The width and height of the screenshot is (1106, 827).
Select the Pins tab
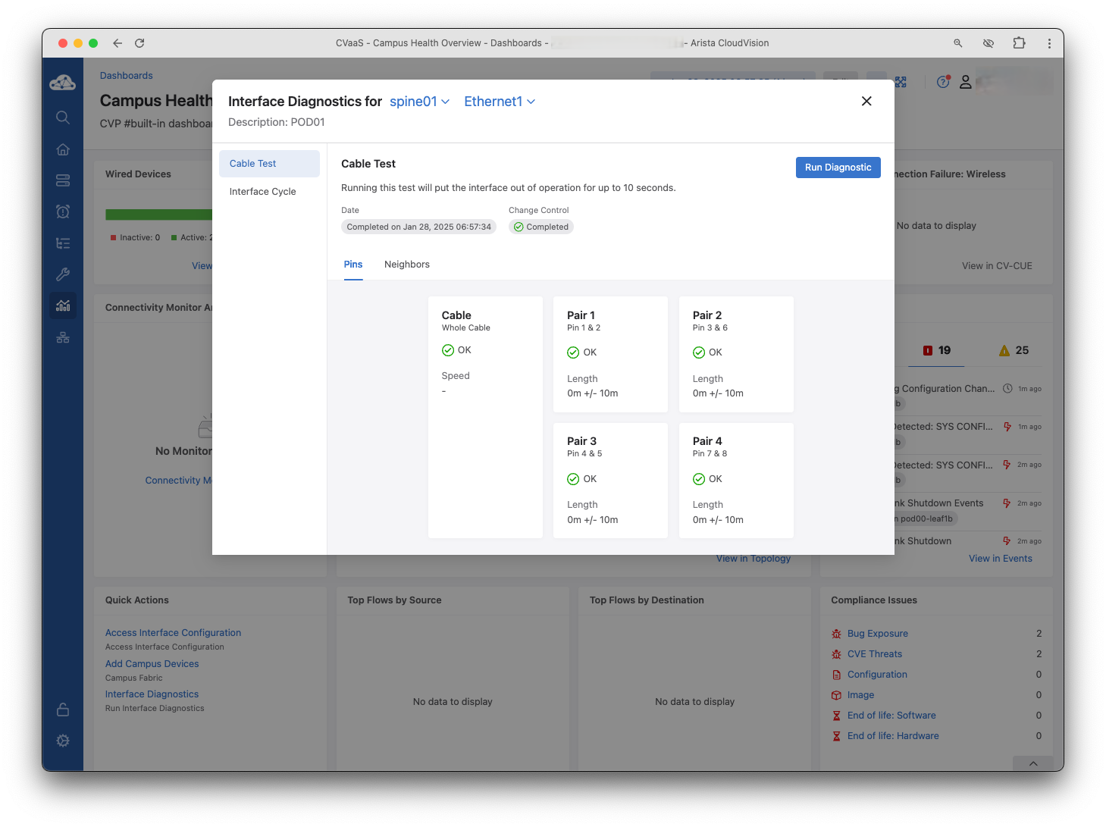[x=353, y=265]
